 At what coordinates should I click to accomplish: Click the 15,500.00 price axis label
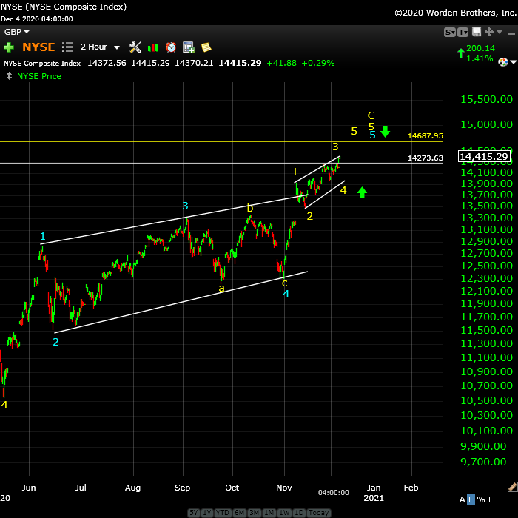coord(487,99)
